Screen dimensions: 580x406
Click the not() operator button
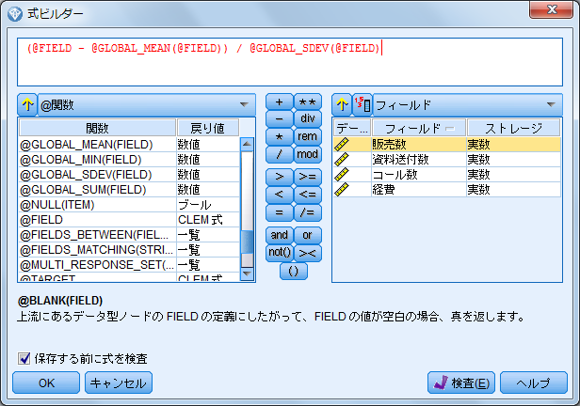pos(280,253)
